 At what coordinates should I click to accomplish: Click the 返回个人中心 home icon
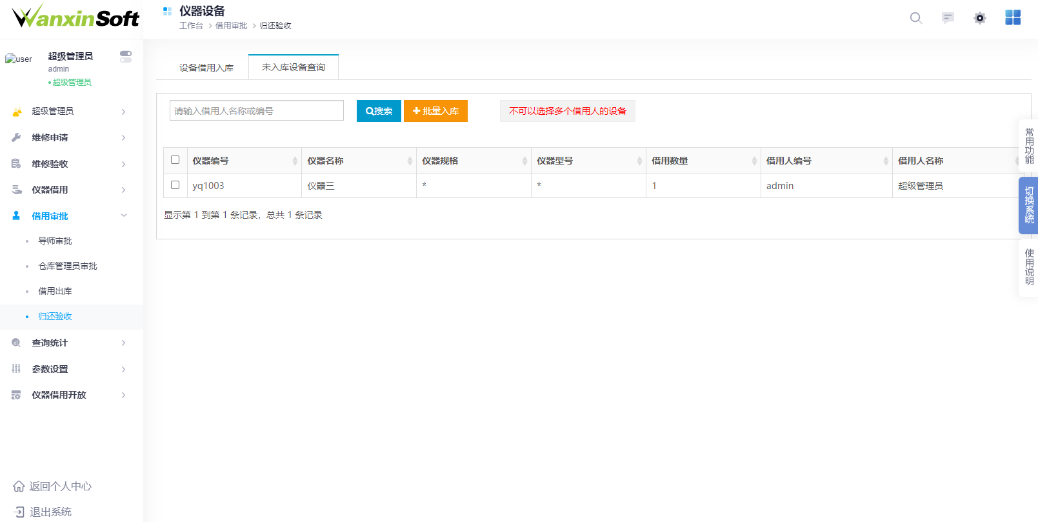(x=19, y=486)
